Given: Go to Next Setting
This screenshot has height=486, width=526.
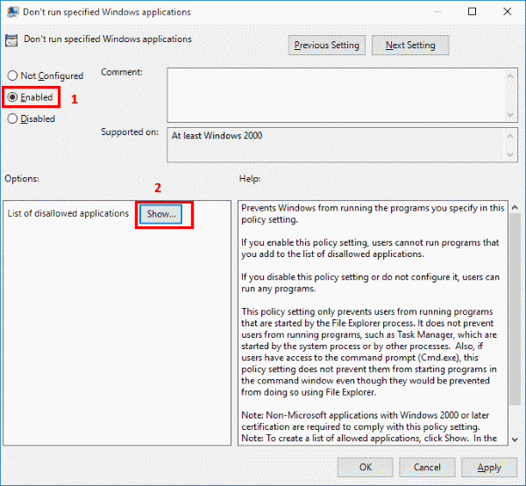Looking at the screenshot, I should [x=410, y=46].
